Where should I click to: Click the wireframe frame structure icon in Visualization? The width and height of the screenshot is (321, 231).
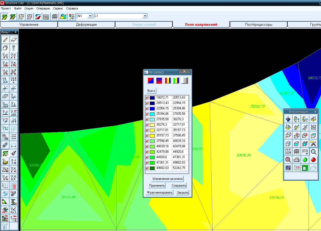pyautogui.click(x=296, y=152)
